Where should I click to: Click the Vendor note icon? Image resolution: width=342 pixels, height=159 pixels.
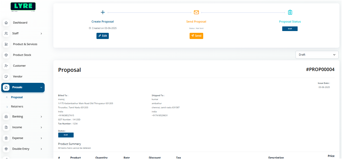(x=6, y=76)
